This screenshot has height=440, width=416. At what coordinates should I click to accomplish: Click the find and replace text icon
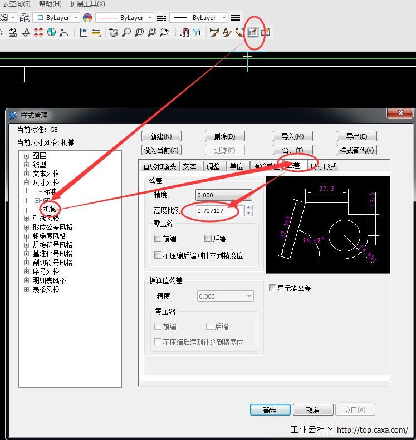tap(13, 33)
